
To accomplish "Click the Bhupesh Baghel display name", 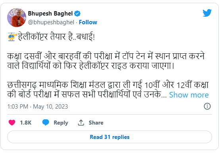I will (50, 14).
